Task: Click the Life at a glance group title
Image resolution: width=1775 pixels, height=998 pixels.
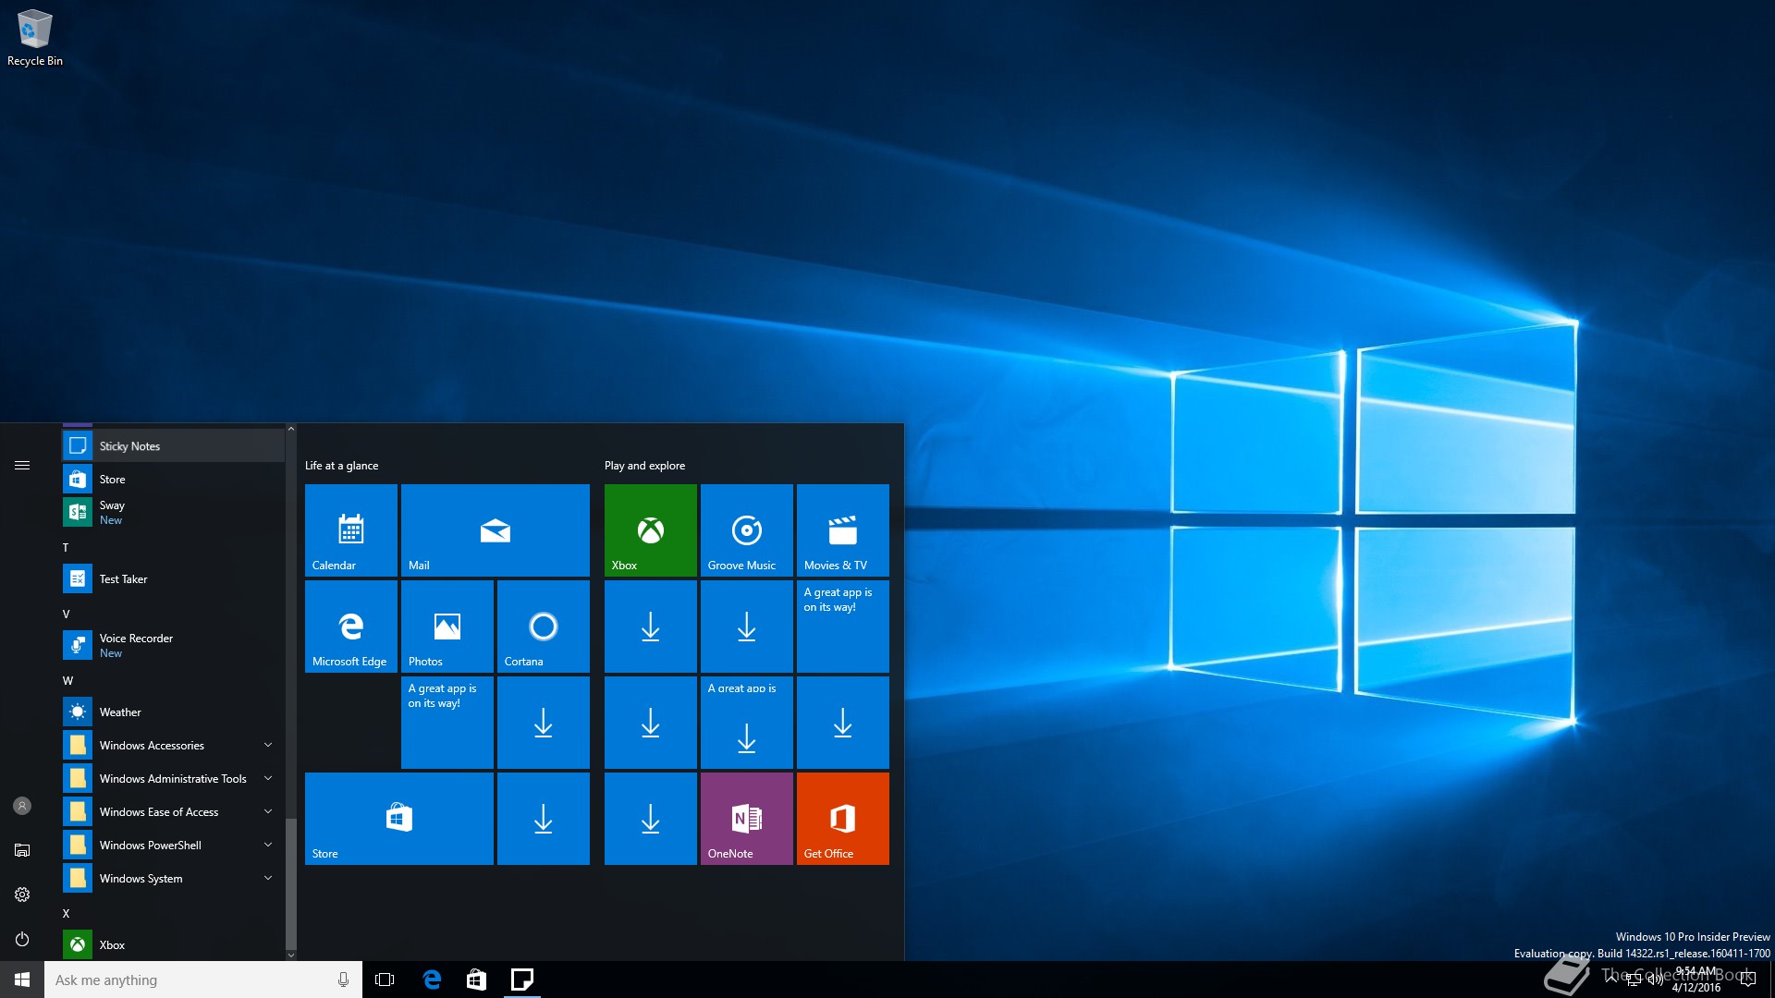Action: point(342,466)
